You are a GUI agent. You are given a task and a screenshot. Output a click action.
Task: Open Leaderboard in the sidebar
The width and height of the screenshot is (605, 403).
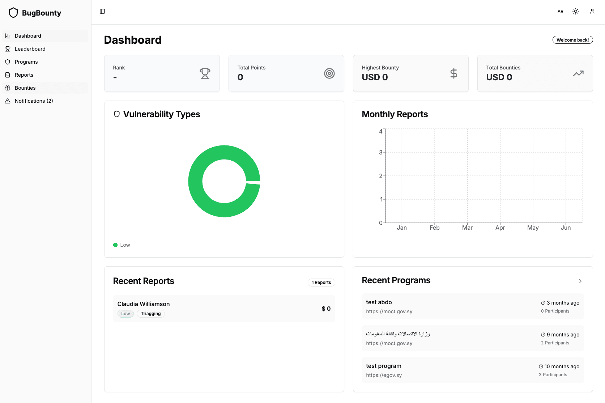[x=45, y=49]
